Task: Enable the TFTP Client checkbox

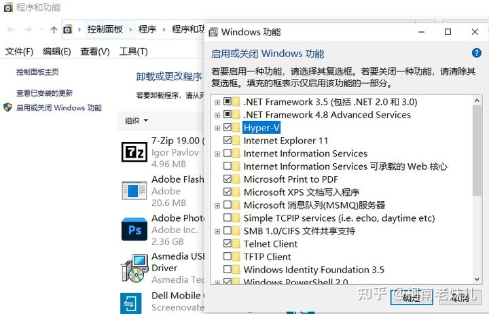Action: click(x=228, y=256)
